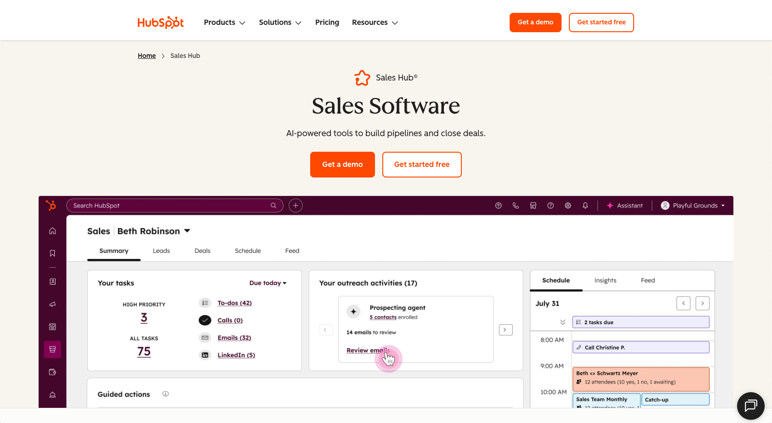Open the settings gear icon
This screenshot has height=423, width=772.
(568, 206)
